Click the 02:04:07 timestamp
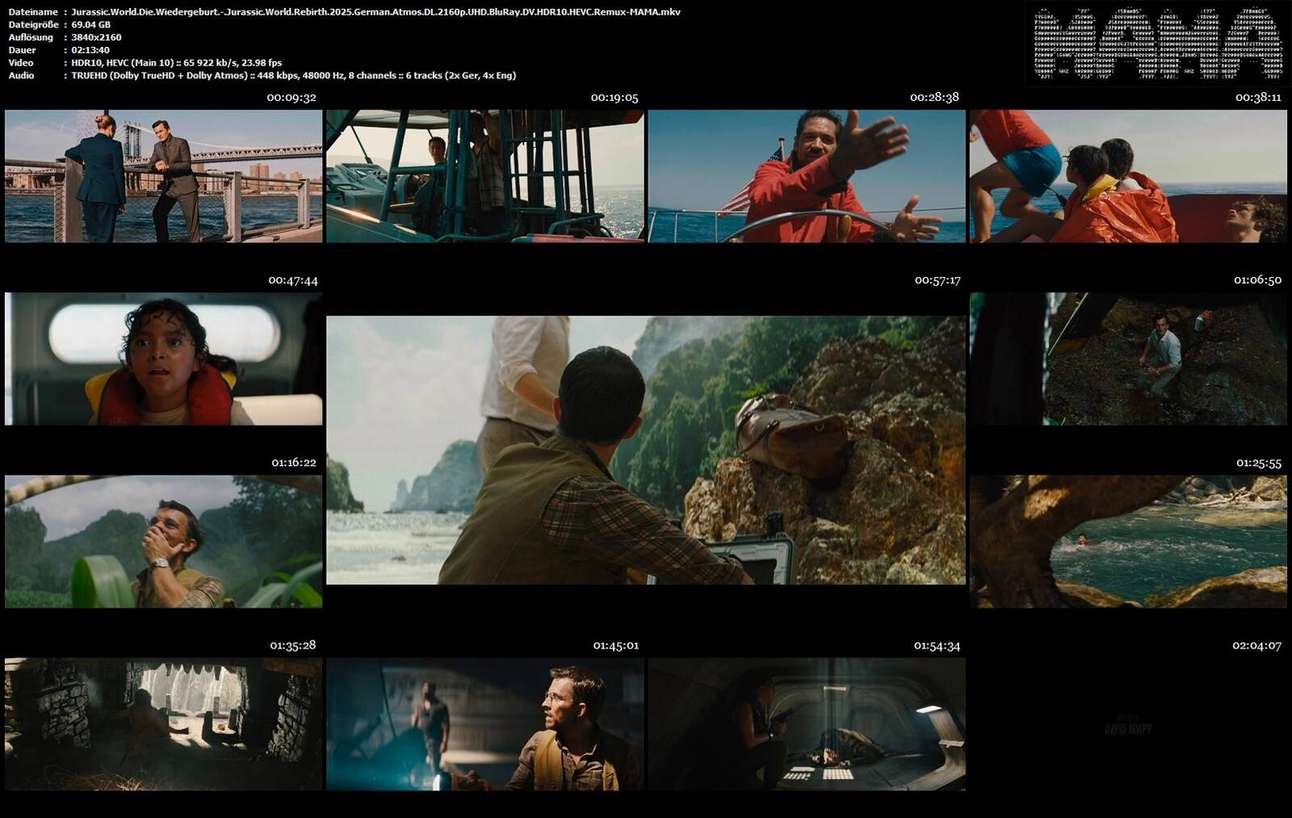Viewport: 1292px width, 818px height. click(x=1256, y=645)
